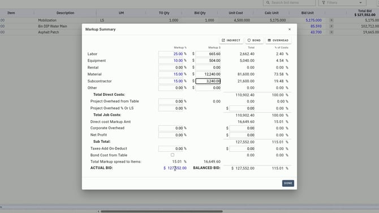Open the Bond button
The width and height of the screenshot is (379, 213).
pyautogui.click(x=254, y=40)
